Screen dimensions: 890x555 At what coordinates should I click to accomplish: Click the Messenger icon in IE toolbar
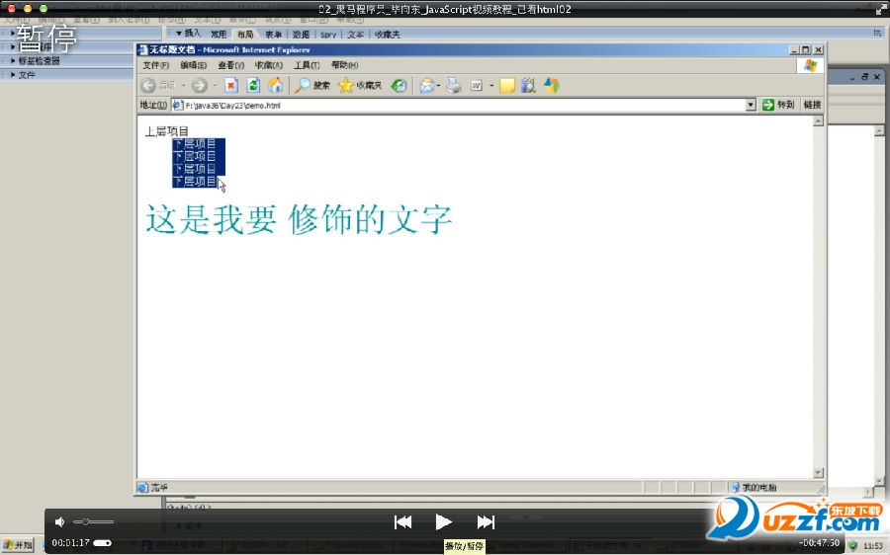coord(552,86)
